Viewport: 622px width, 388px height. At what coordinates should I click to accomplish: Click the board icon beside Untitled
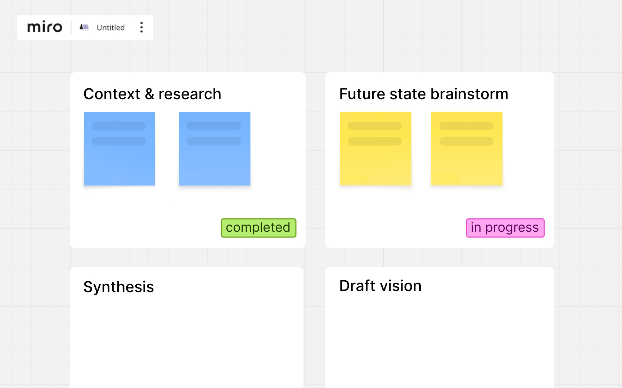(x=84, y=27)
